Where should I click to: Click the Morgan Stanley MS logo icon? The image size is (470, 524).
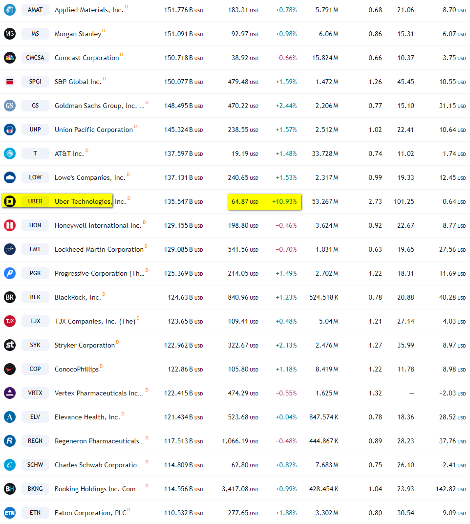(10, 34)
